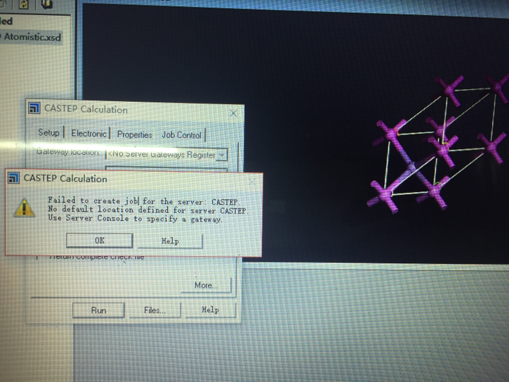This screenshot has height=382, width=509.
Task: Open the Files... button
Action: pyautogui.click(x=155, y=311)
